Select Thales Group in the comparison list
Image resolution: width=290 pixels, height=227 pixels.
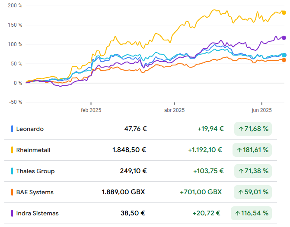(35, 171)
